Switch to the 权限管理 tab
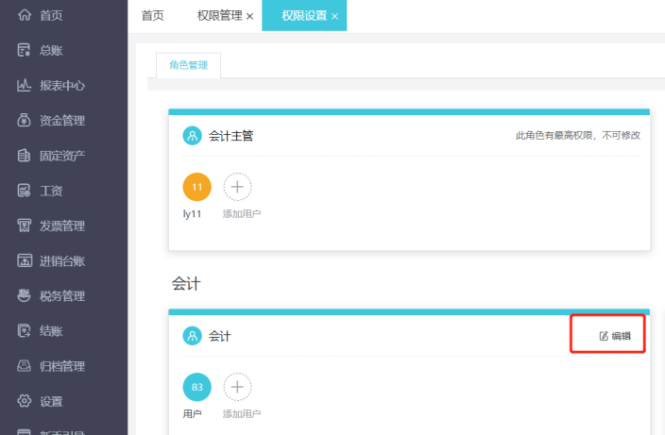Image resolution: width=665 pixels, height=435 pixels. 219,16
